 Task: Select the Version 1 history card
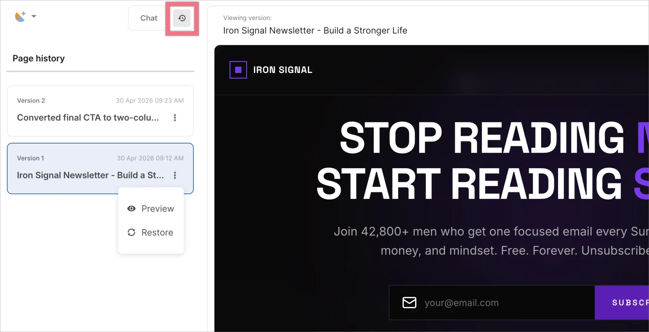100,169
